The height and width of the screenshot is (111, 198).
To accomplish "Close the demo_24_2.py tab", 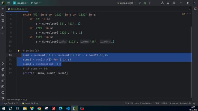I will (x=26, y=9).
